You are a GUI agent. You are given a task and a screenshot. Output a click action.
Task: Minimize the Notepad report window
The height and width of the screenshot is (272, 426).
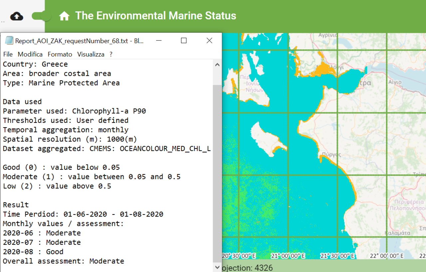pos(158,41)
